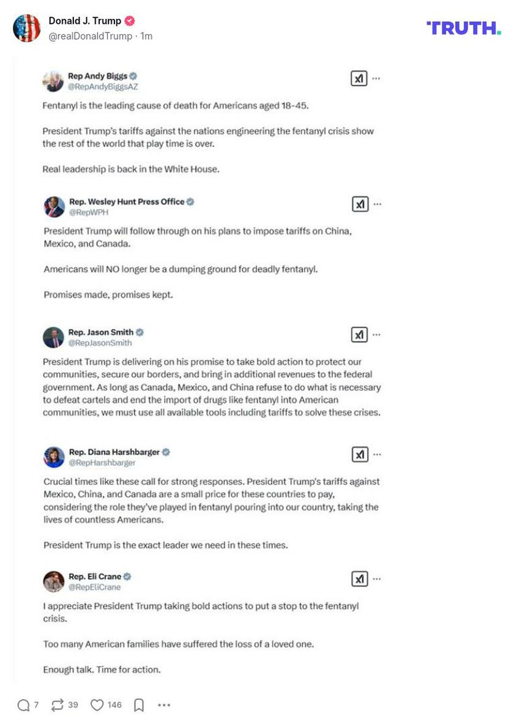Click Grok icon on Diana Harshbarger post
The height and width of the screenshot is (726, 514).
click(360, 454)
